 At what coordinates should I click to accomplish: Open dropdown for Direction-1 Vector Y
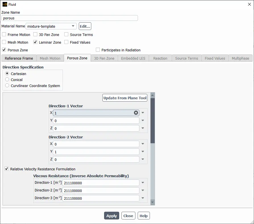(x=143, y=120)
